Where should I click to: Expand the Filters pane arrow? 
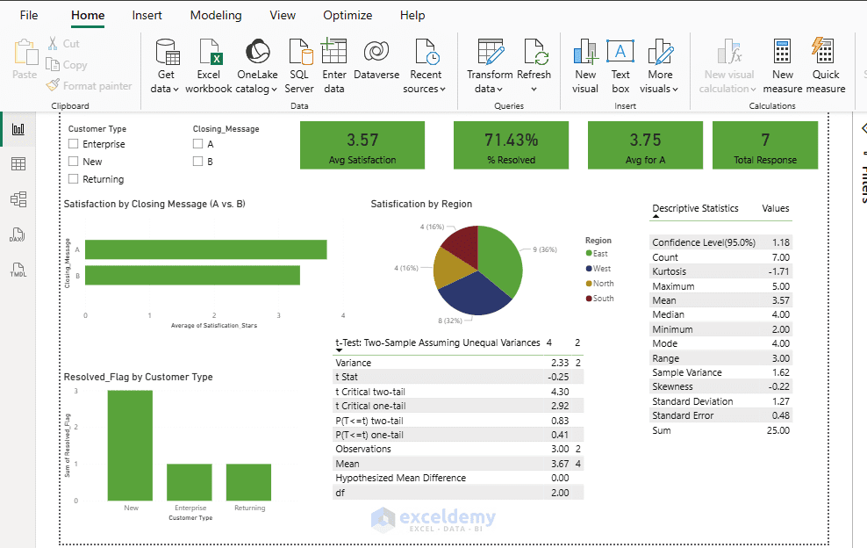863,128
